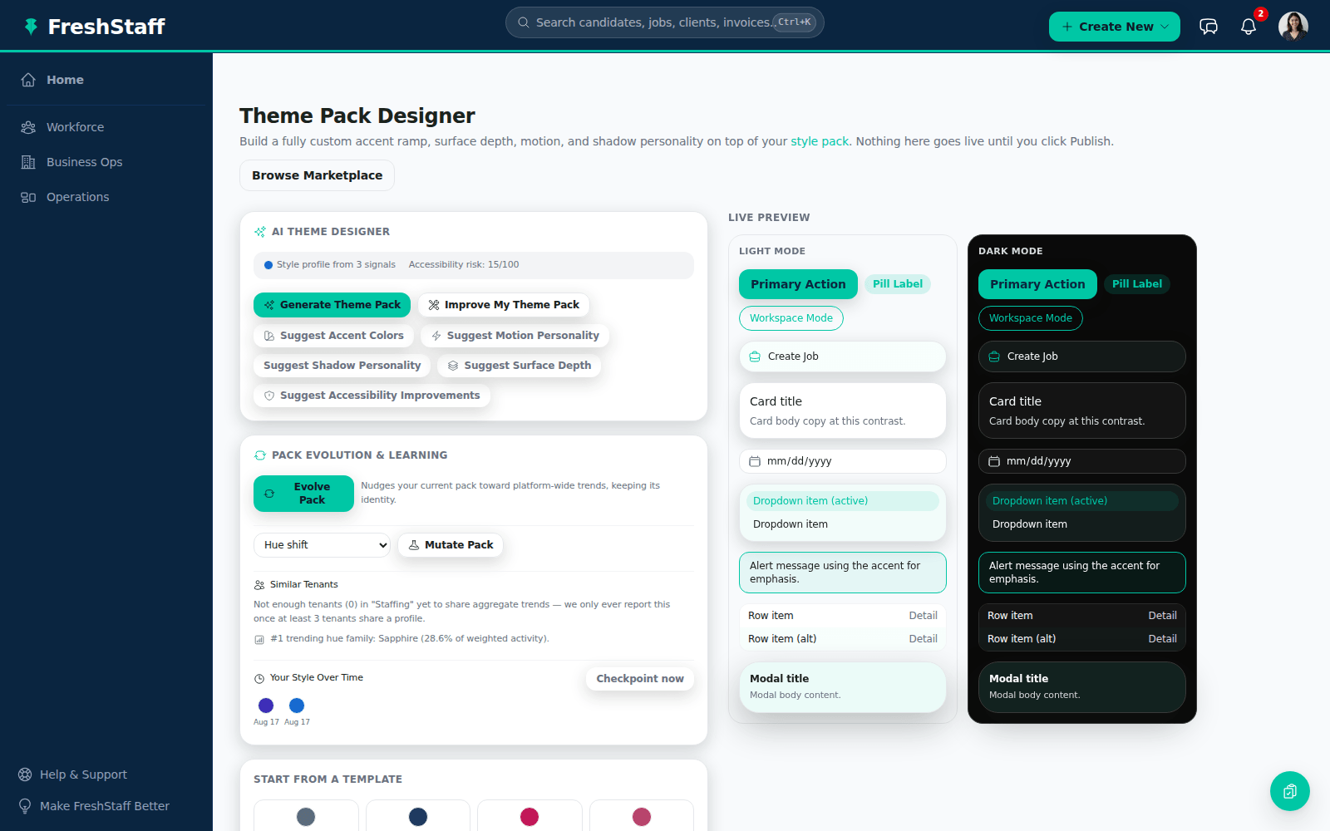Focus the global search field
The image size is (1330, 831).
tap(664, 22)
